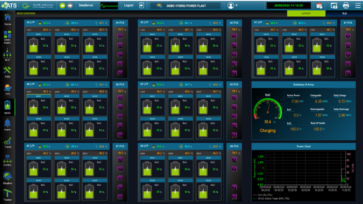This screenshot has width=363, height=204.
Task: Click the date and time display
Action: [x=289, y=5]
